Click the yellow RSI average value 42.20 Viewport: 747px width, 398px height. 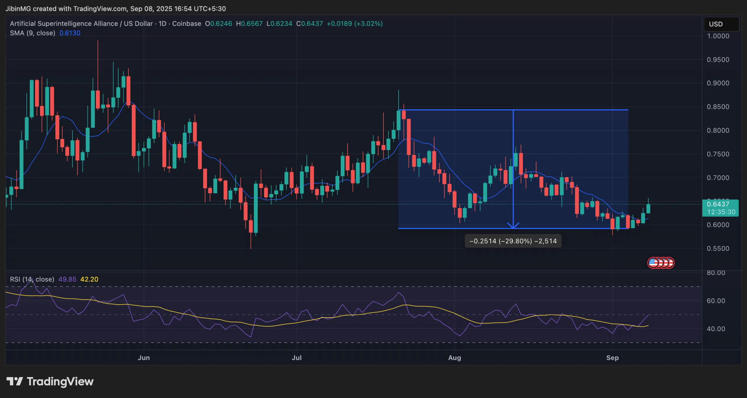(89, 279)
